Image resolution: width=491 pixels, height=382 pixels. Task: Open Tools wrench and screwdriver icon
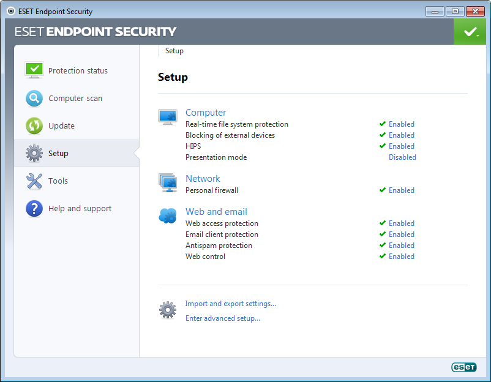pos(34,181)
